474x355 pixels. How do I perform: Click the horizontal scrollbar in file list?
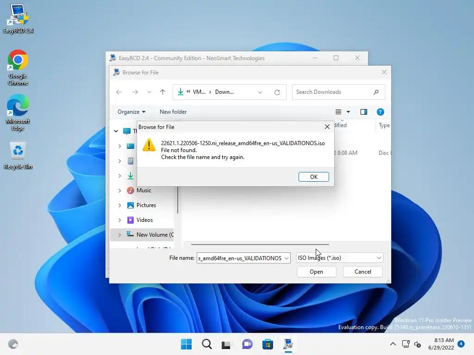click(x=260, y=244)
